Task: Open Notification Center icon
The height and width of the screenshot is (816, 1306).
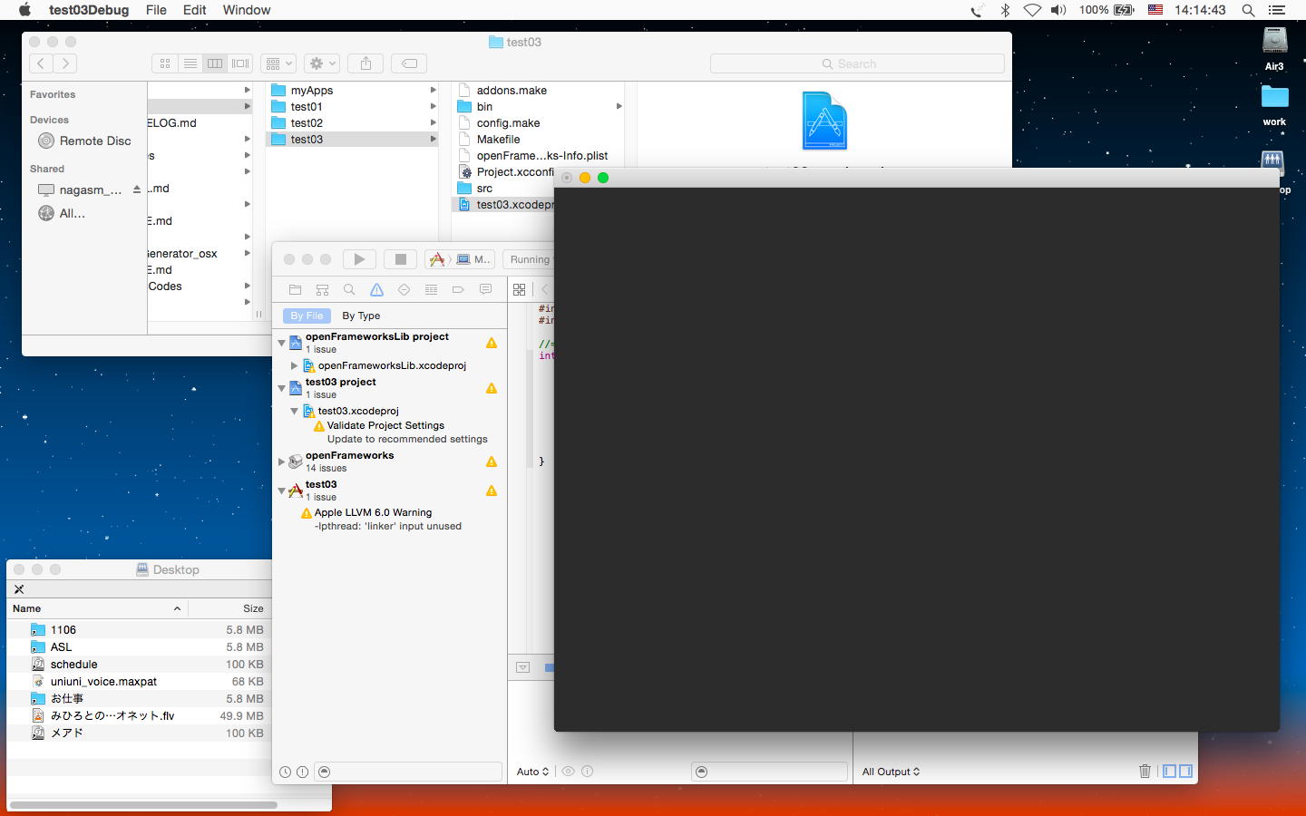Action: pyautogui.click(x=1276, y=10)
